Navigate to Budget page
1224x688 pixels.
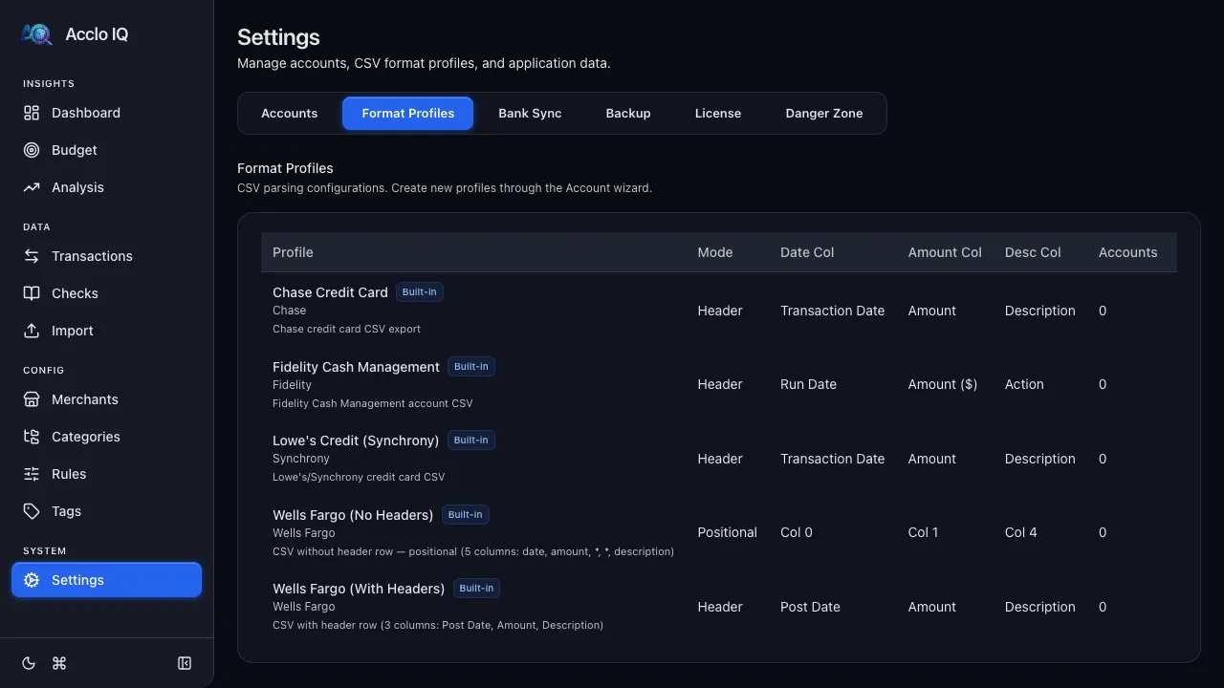106,150
